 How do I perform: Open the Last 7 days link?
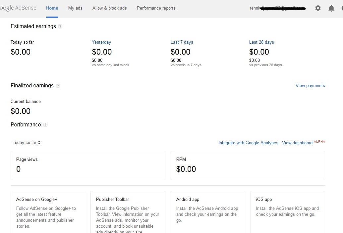click(182, 42)
